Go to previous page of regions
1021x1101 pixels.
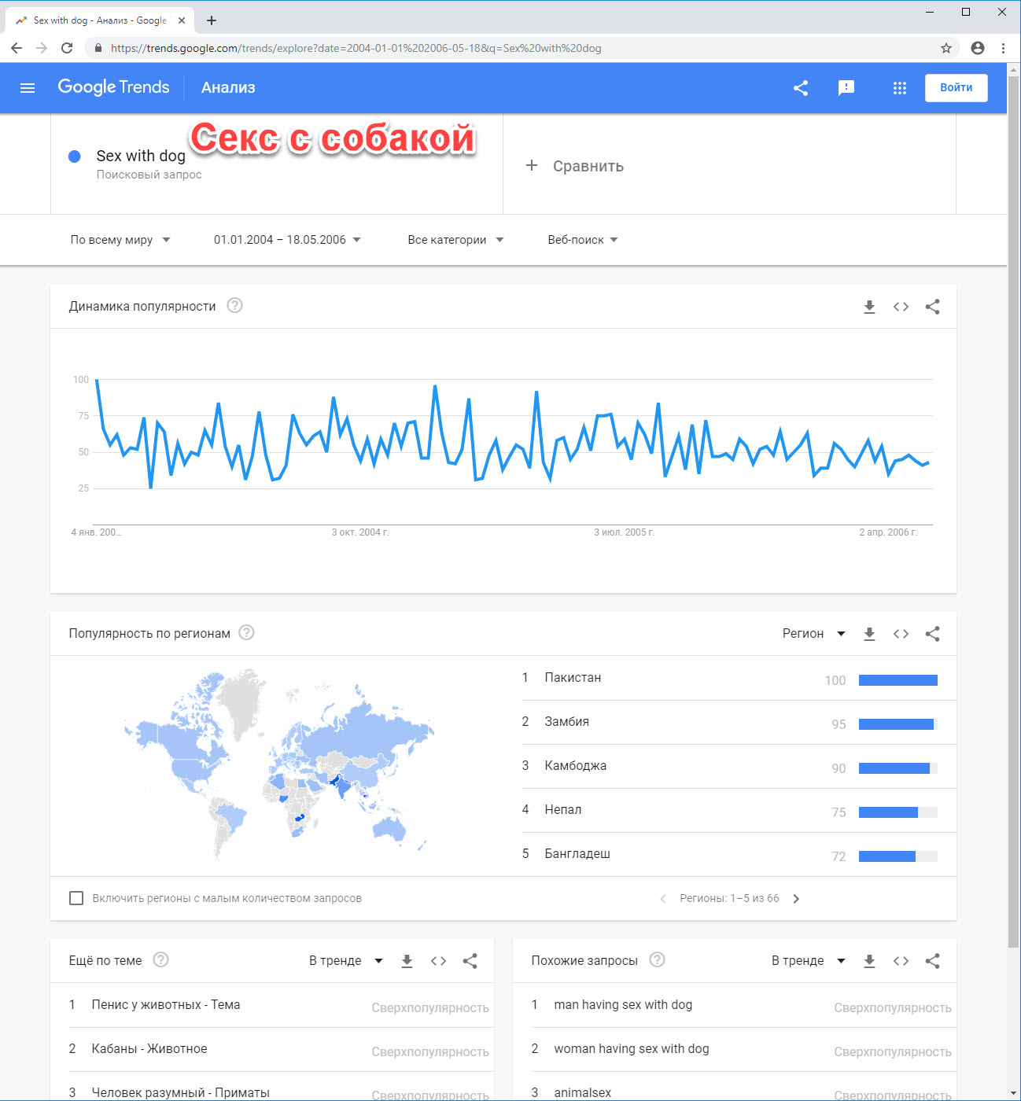point(662,899)
